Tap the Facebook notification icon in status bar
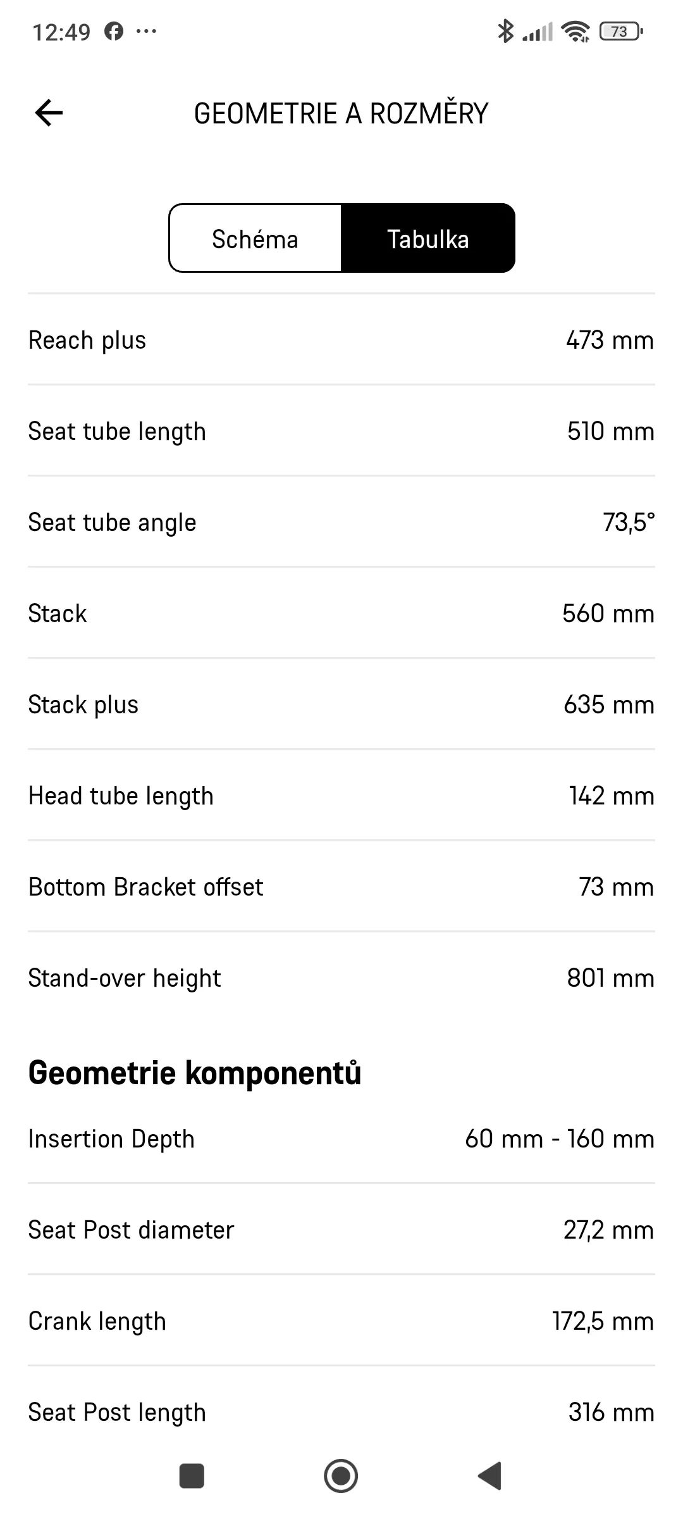Image resolution: width=683 pixels, height=1519 pixels. point(114,31)
